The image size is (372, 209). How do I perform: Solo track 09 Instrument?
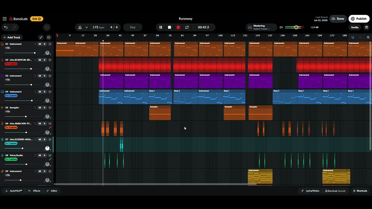point(44,171)
